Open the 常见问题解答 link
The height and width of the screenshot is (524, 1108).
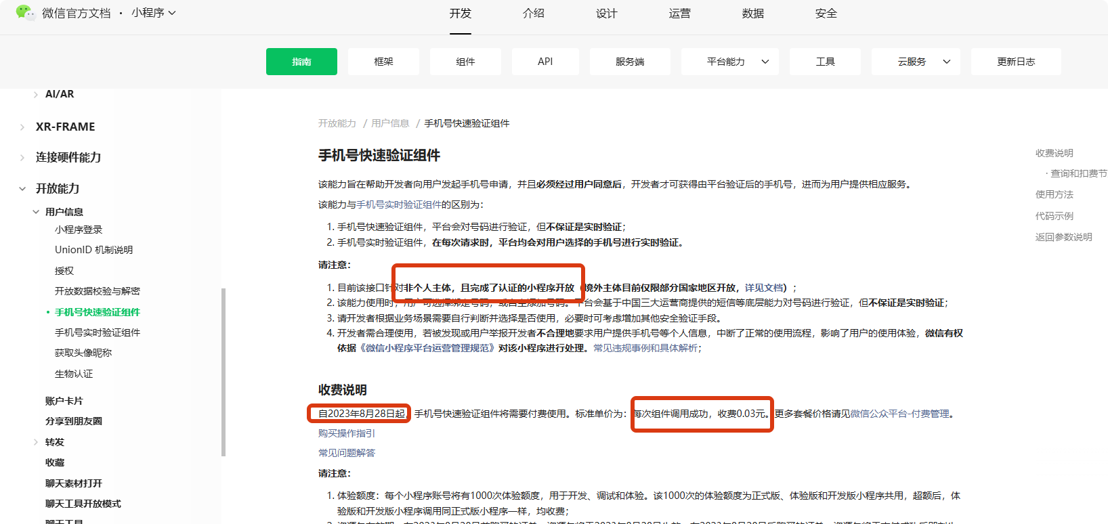pyautogui.click(x=347, y=453)
